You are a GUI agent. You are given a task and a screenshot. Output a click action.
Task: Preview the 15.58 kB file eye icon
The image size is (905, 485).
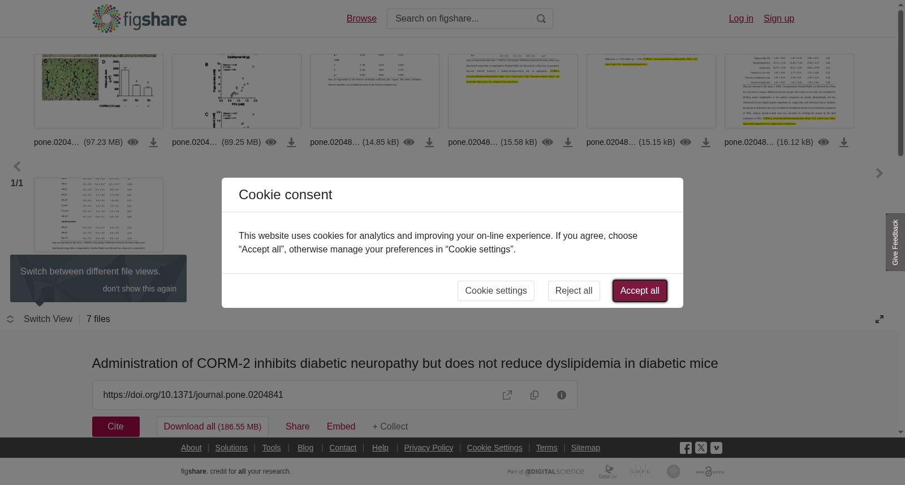(548, 142)
